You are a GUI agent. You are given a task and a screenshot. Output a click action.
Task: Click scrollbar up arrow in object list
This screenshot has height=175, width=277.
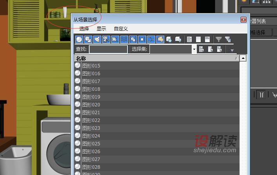[x=243, y=58]
